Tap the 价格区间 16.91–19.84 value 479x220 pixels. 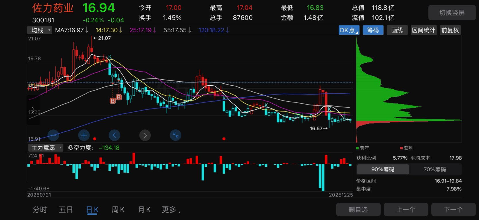pos(448,181)
